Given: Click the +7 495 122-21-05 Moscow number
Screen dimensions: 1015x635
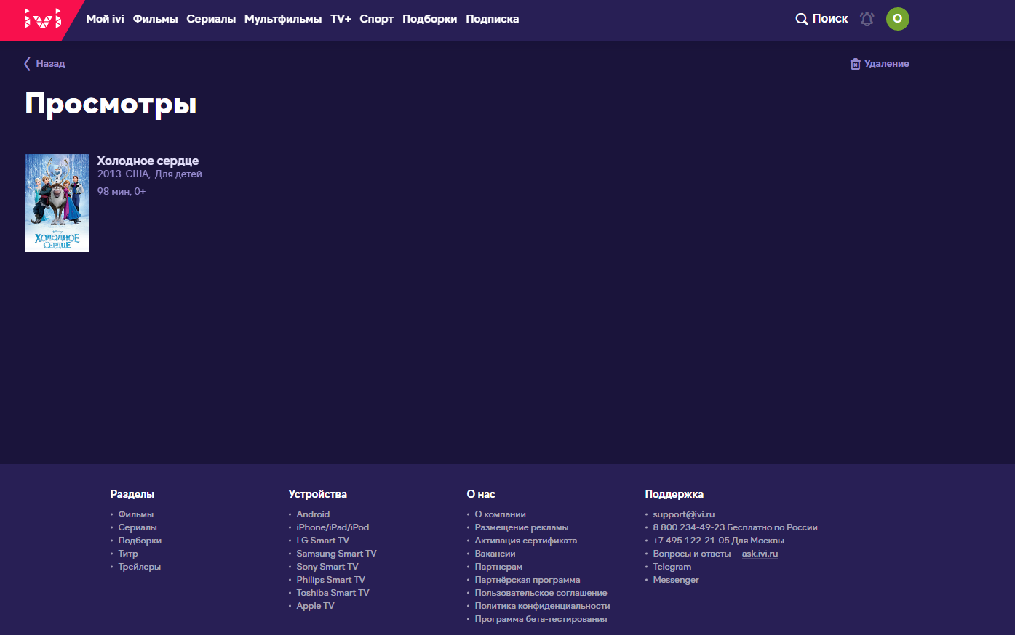Looking at the screenshot, I should point(691,541).
